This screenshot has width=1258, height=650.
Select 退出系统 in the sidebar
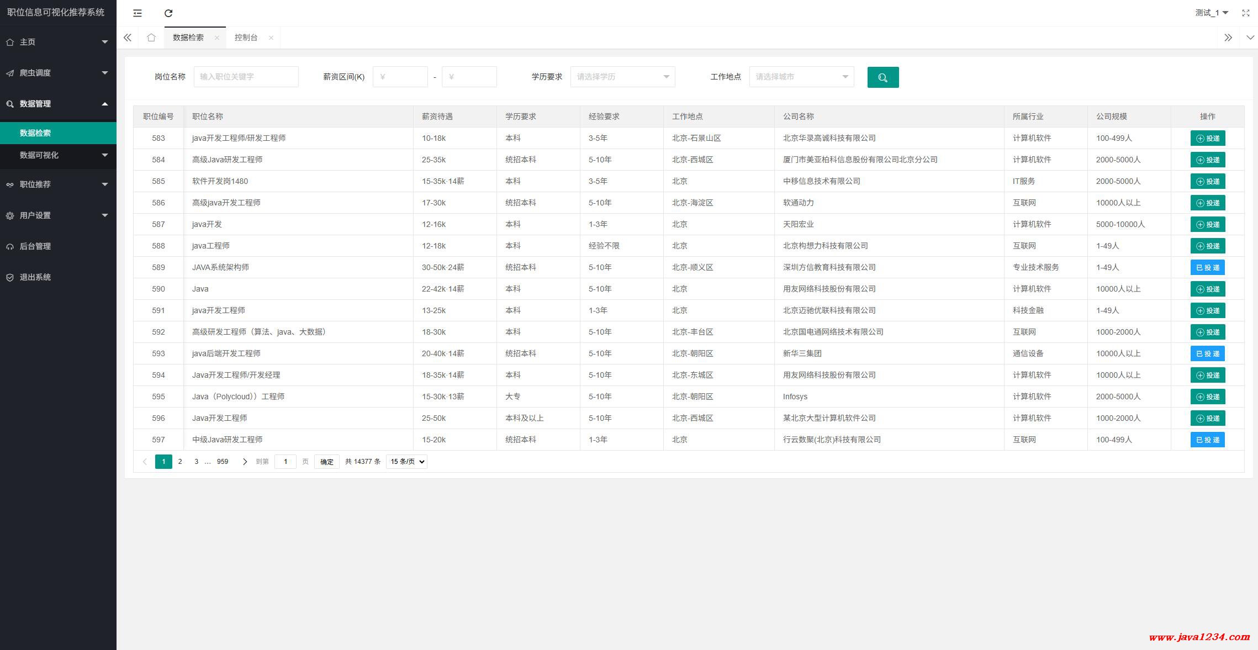pyautogui.click(x=35, y=277)
